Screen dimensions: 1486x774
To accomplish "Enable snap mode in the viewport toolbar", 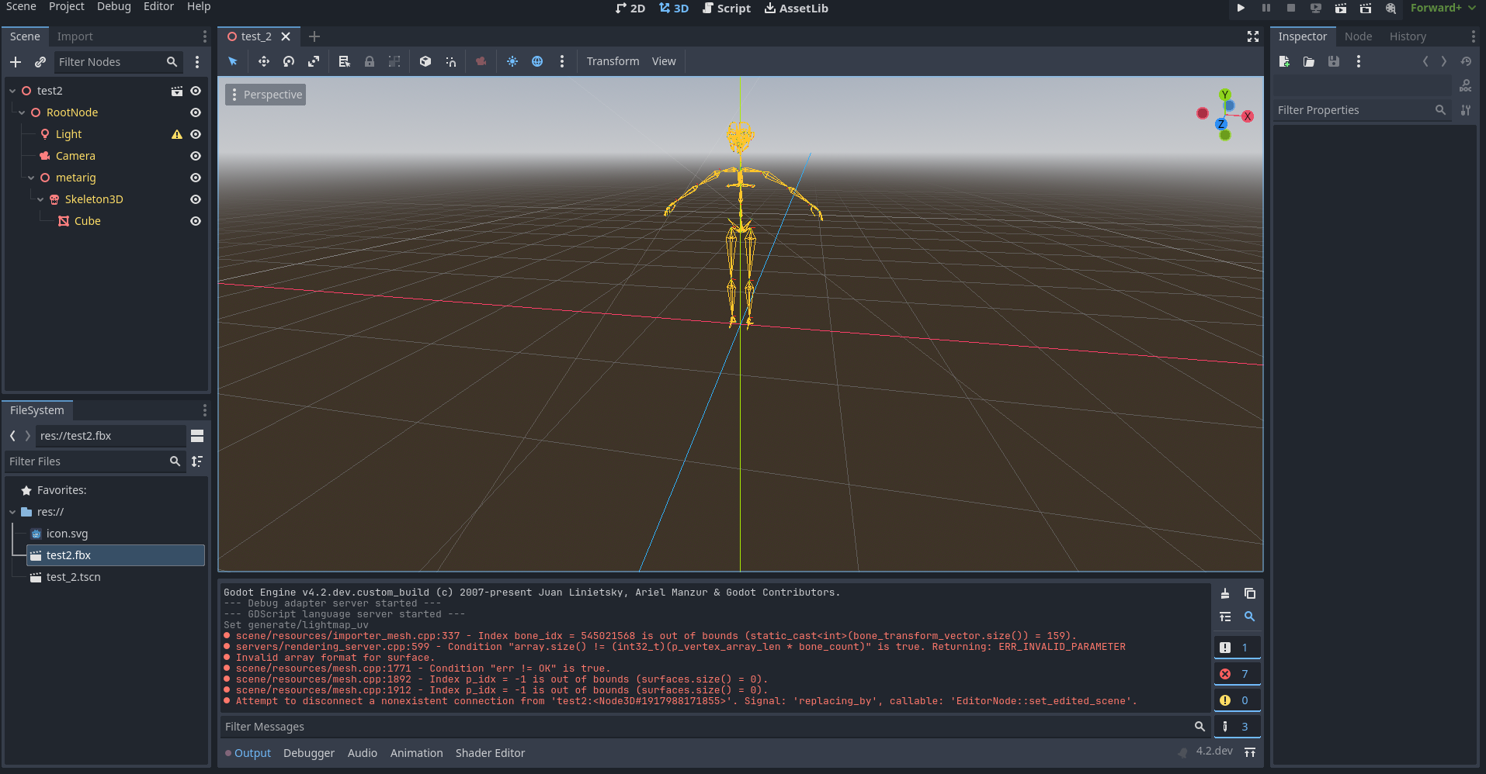I will point(450,61).
